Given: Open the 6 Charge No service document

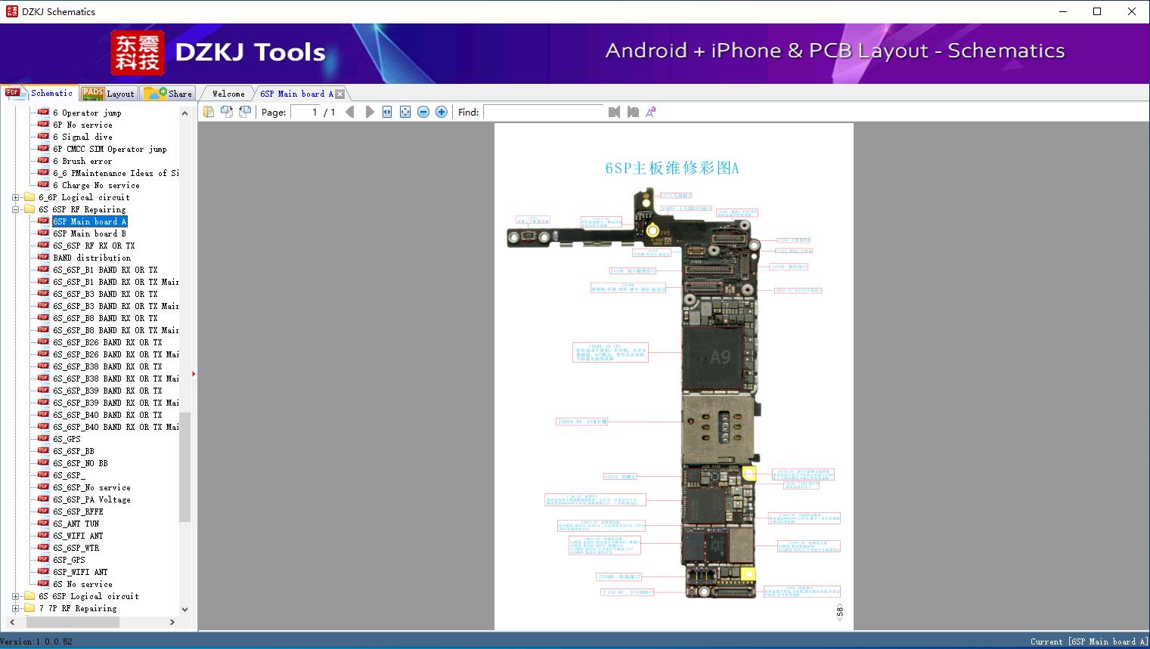Looking at the screenshot, I should point(96,185).
